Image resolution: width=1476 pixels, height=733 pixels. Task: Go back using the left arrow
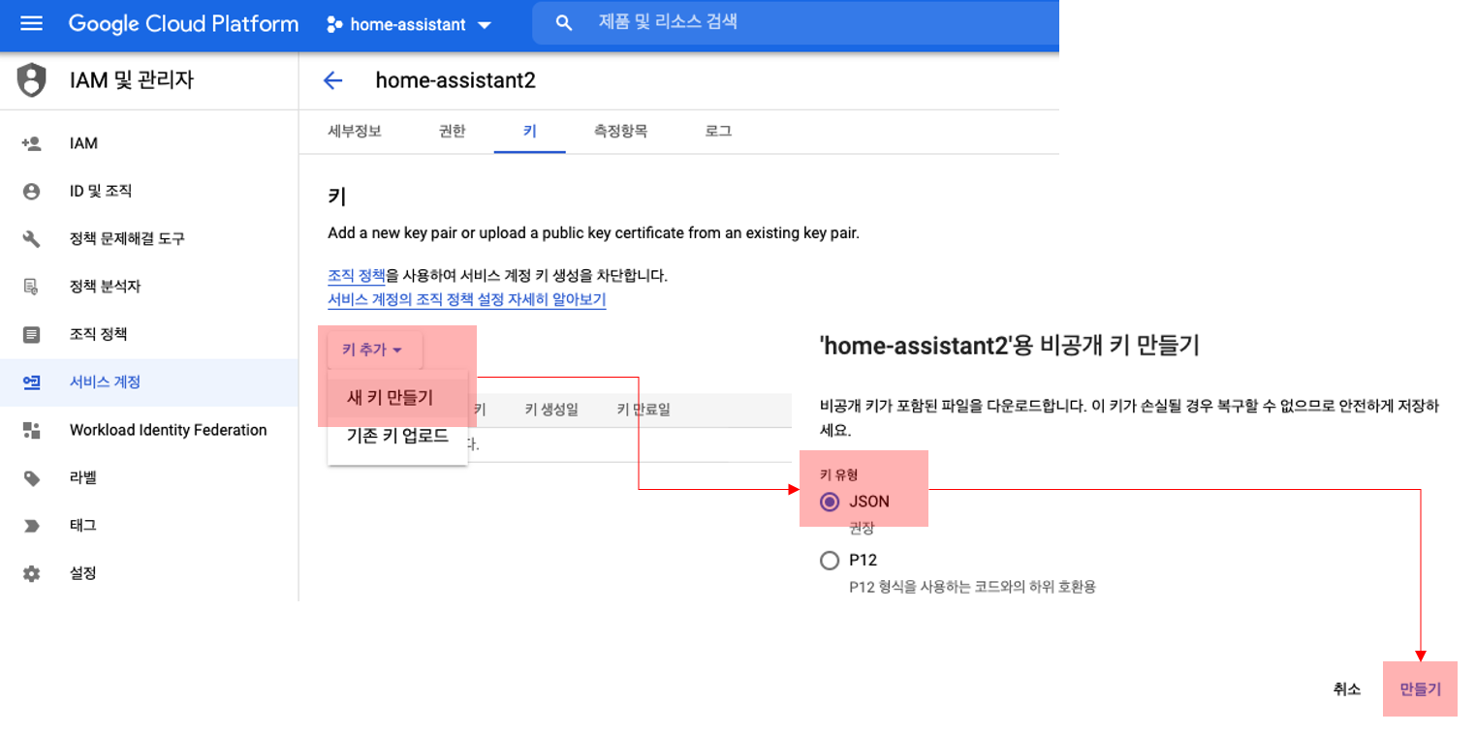pos(332,80)
